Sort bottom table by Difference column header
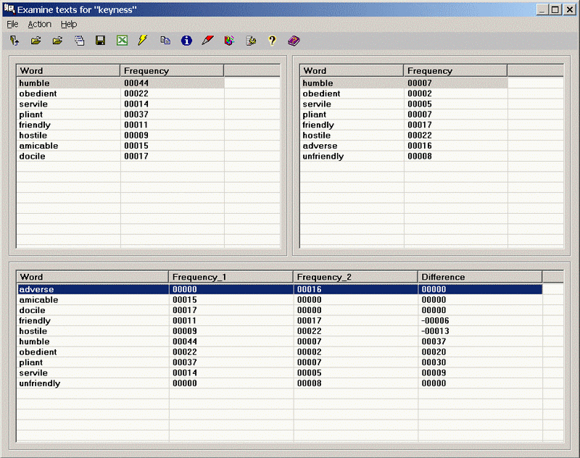This screenshot has height=458, width=580. pyautogui.click(x=479, y=277)
